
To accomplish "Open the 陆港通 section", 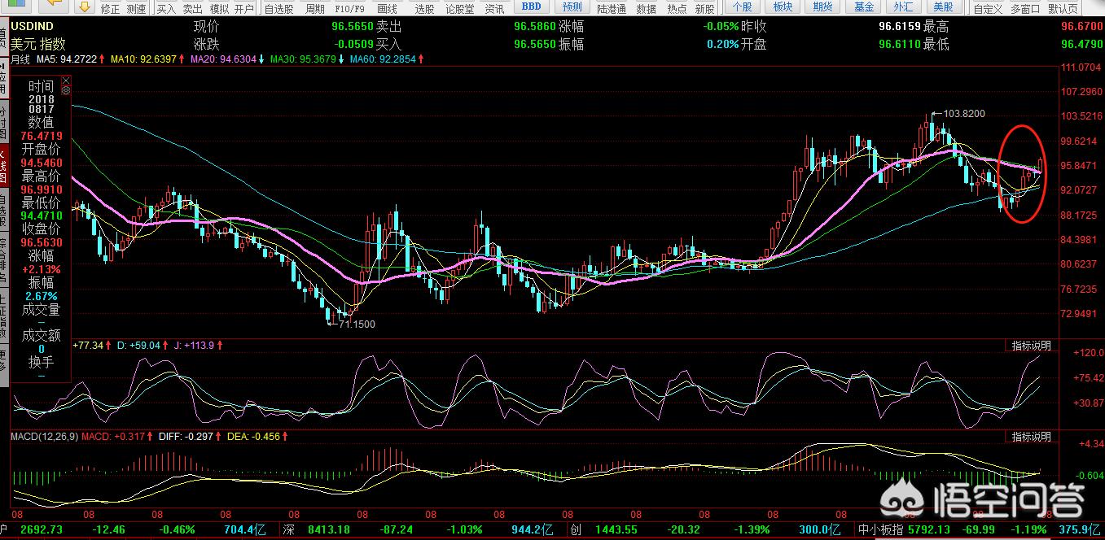I will coord(612,8).
